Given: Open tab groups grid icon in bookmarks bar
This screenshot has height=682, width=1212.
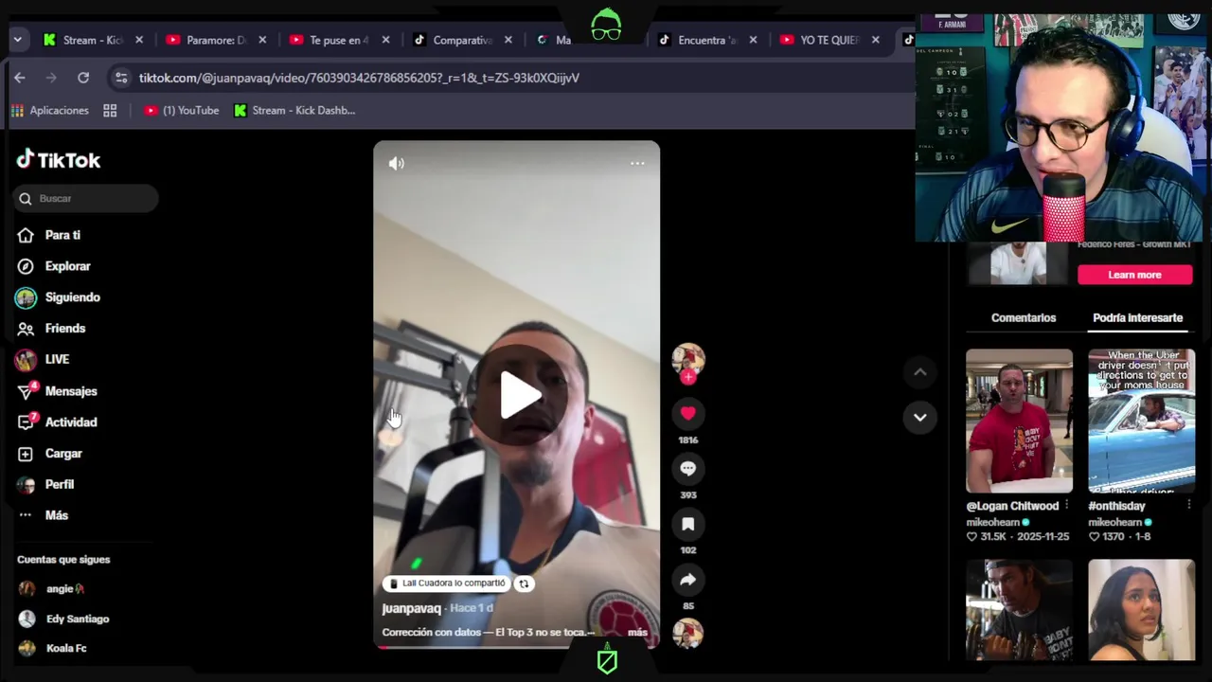Looking at the screenshot, I should [x=110, y=111].
